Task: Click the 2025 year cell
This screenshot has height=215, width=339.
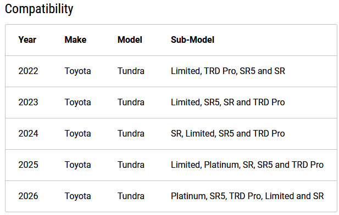Action: pyautogui.click(x=28, y=165)
